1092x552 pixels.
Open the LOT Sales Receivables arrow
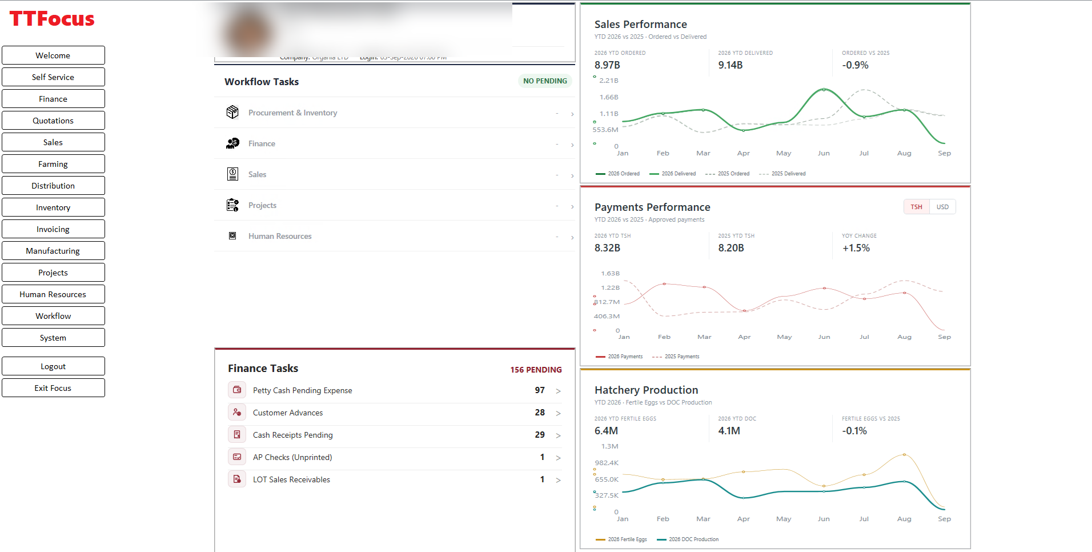pos(558,480)
